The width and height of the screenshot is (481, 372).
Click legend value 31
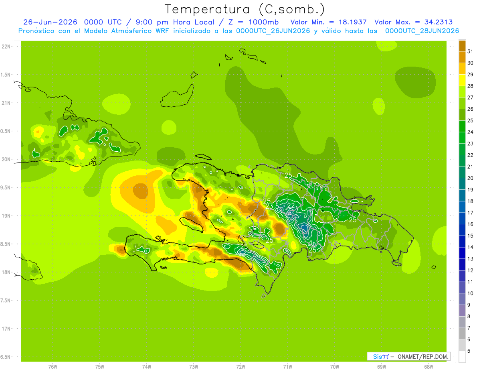[x=471, y=51]
